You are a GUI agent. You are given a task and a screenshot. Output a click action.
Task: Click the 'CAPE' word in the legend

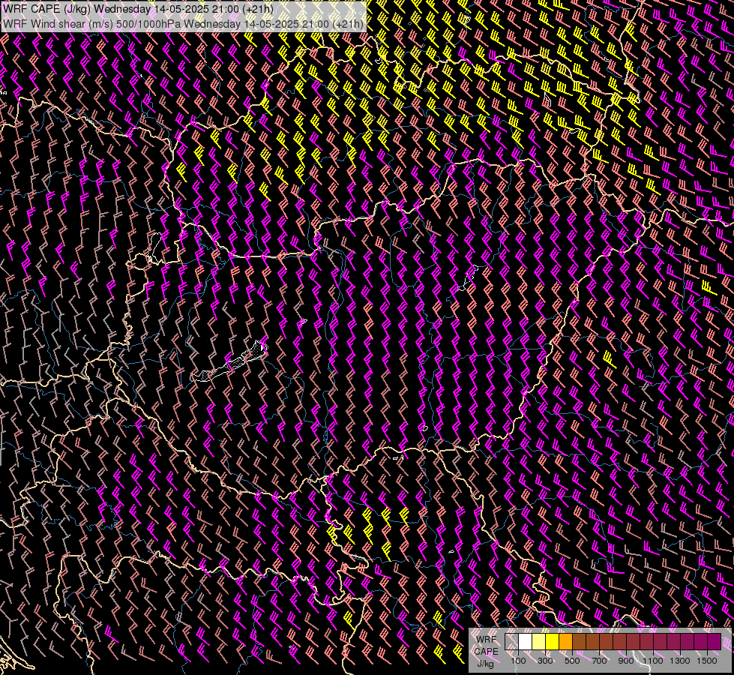point(486,652)
